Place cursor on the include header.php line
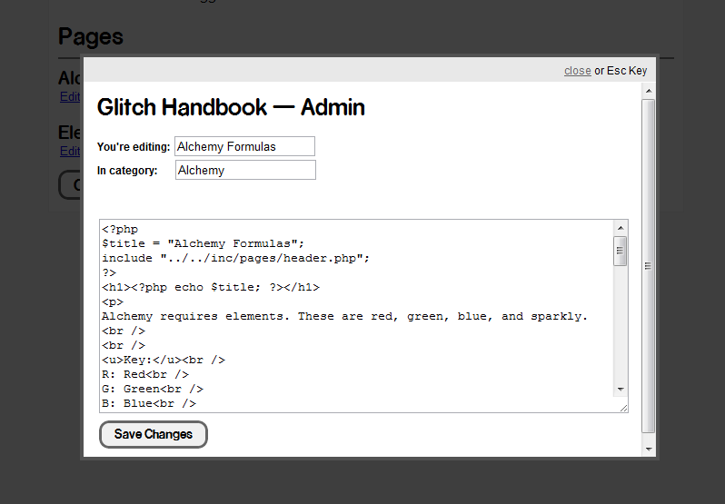 coord(235,258)
